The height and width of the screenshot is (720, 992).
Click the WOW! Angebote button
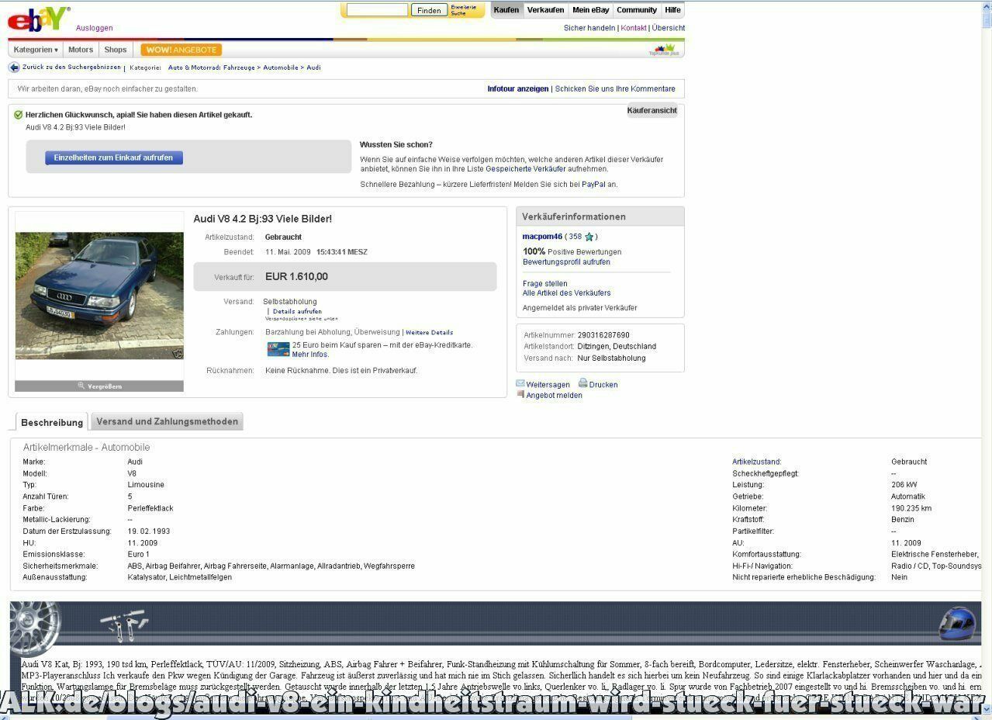[181, 50]
